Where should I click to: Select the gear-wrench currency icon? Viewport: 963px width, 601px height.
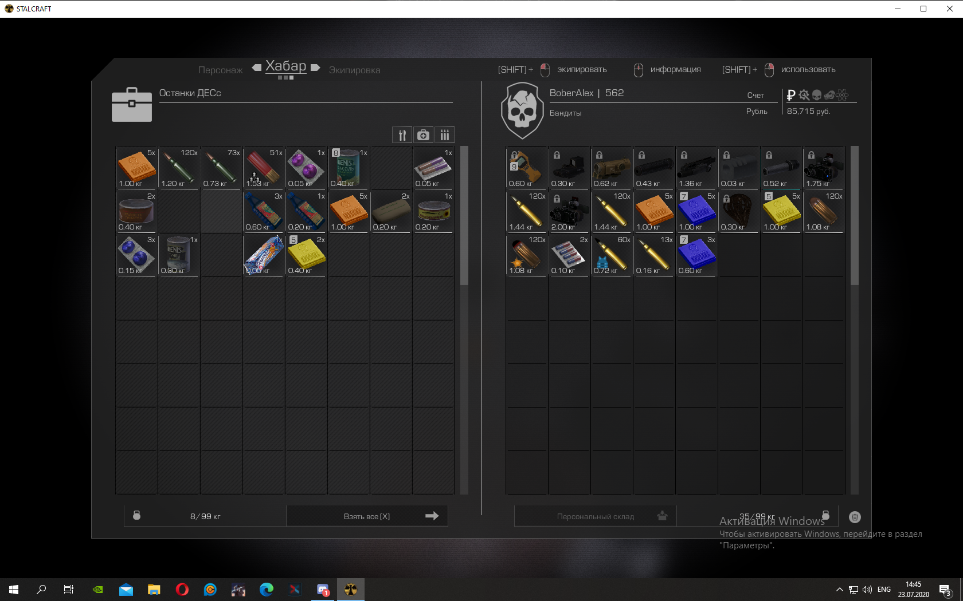pyautogui.click(x=804, y=95)
